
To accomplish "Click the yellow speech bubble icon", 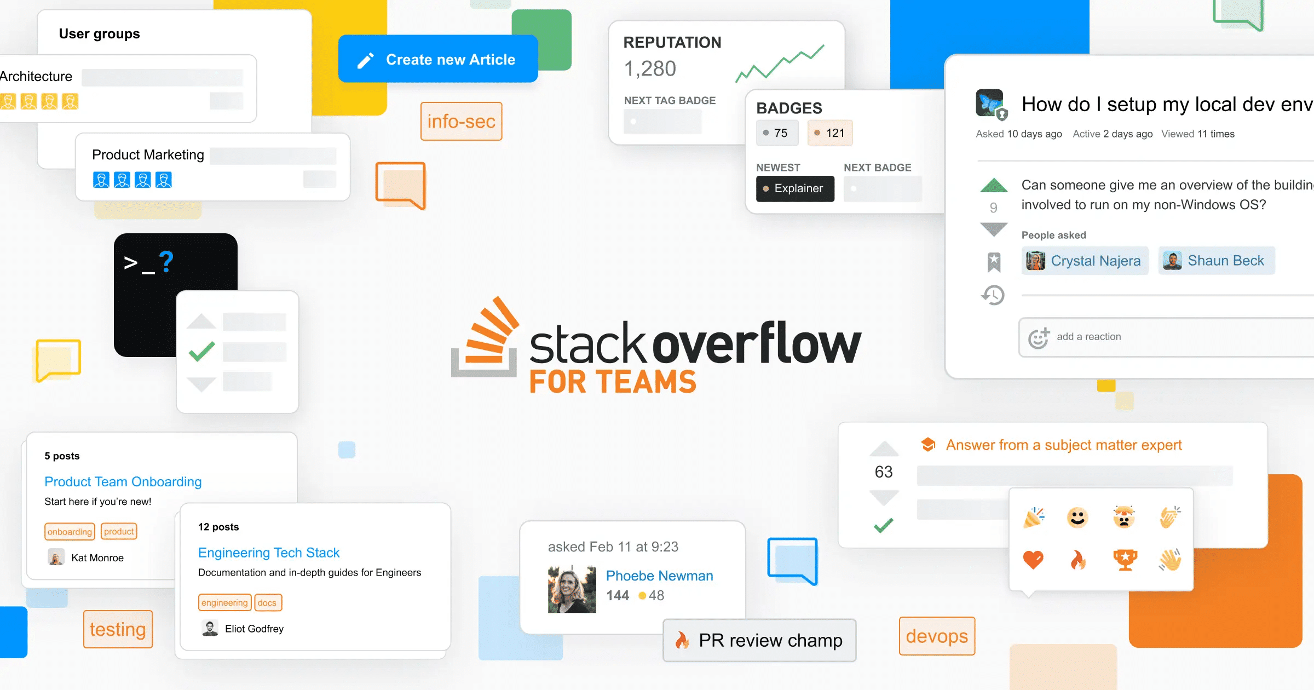I will click(x=58, y=360).
